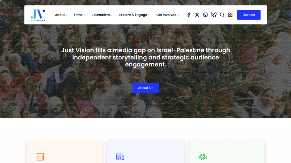The image size is (291, 163).
Task: Click the blue newspaper icon
Action: 120,157
